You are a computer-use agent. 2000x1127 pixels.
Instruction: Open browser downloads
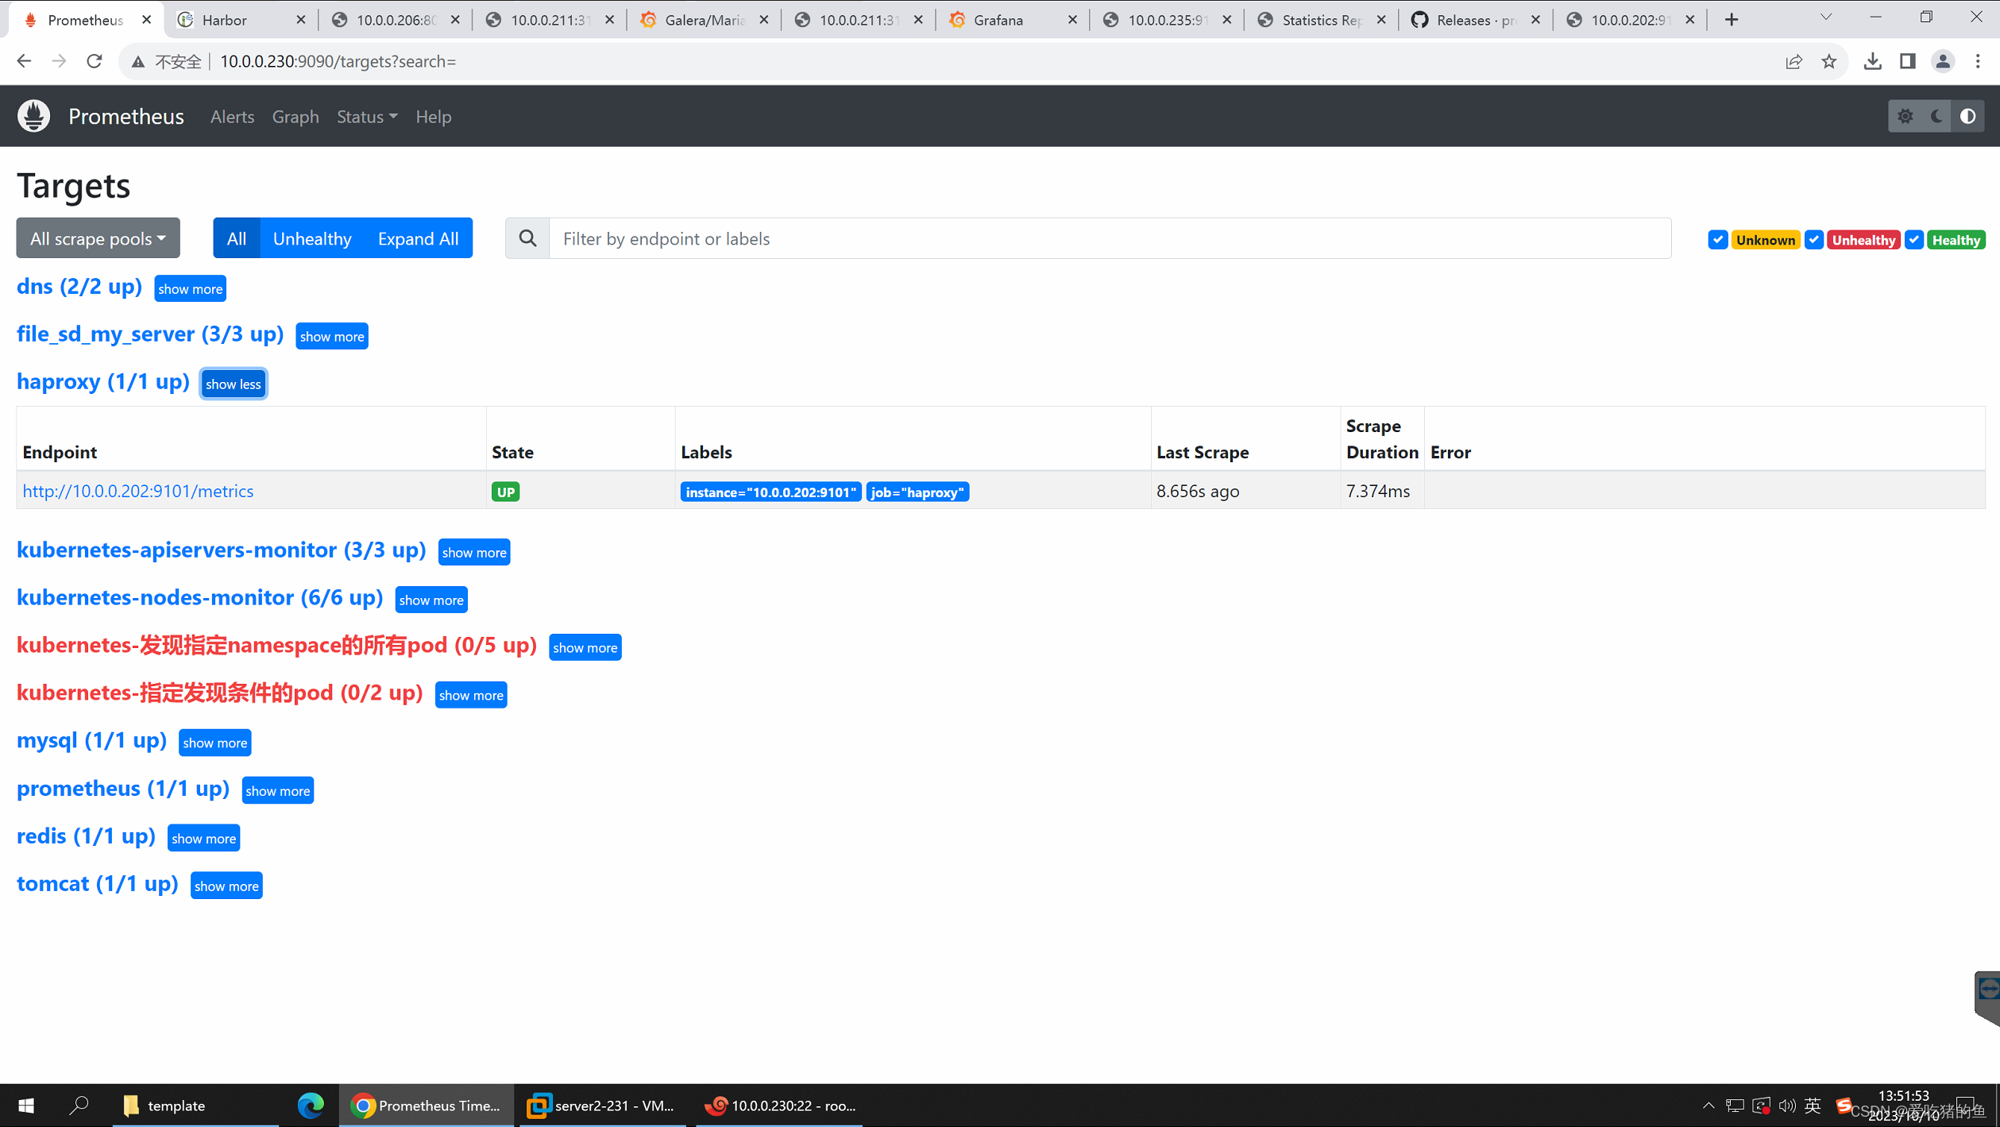pos(1872,61)
